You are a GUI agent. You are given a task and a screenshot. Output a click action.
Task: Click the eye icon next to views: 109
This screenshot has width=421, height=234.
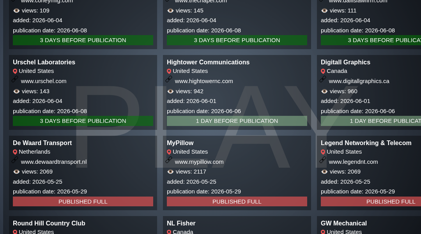click(x=16, y=11)
